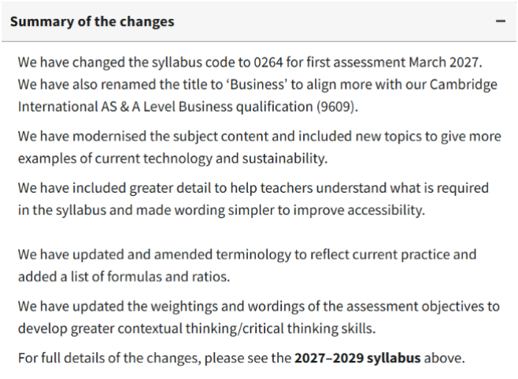Click the 'Summary of the changes' heading

click(92, 22)
